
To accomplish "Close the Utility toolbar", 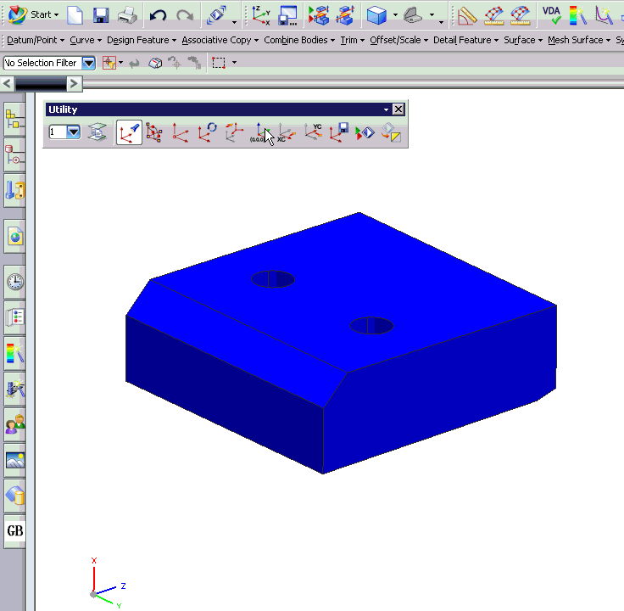I will [398, 109].
